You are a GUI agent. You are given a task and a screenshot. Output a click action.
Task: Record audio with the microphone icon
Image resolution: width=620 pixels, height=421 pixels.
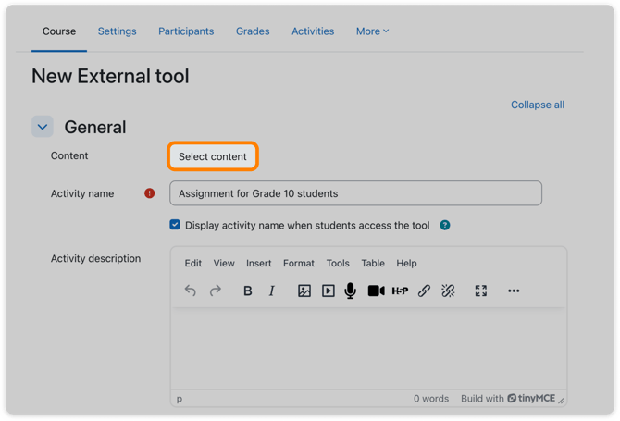click(351, 291)
